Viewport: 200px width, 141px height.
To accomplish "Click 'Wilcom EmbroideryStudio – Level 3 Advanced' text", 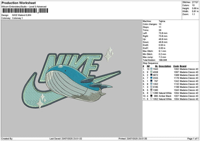I will (24, 7).
